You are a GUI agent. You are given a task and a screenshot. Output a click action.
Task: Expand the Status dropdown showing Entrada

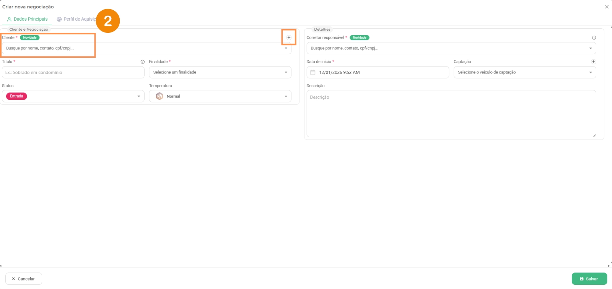point(138,96)
